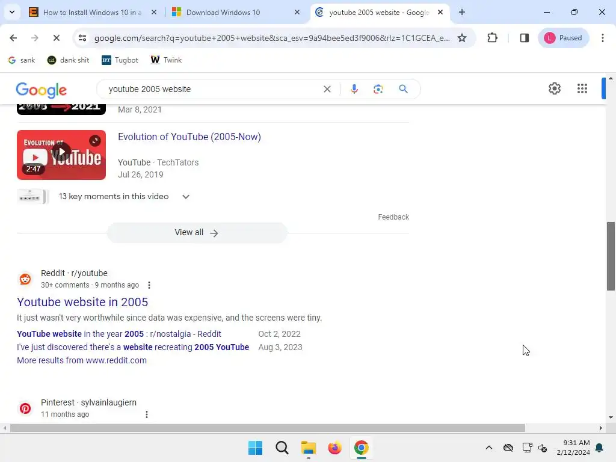Open a new tab with plus button

click(462, 13)
